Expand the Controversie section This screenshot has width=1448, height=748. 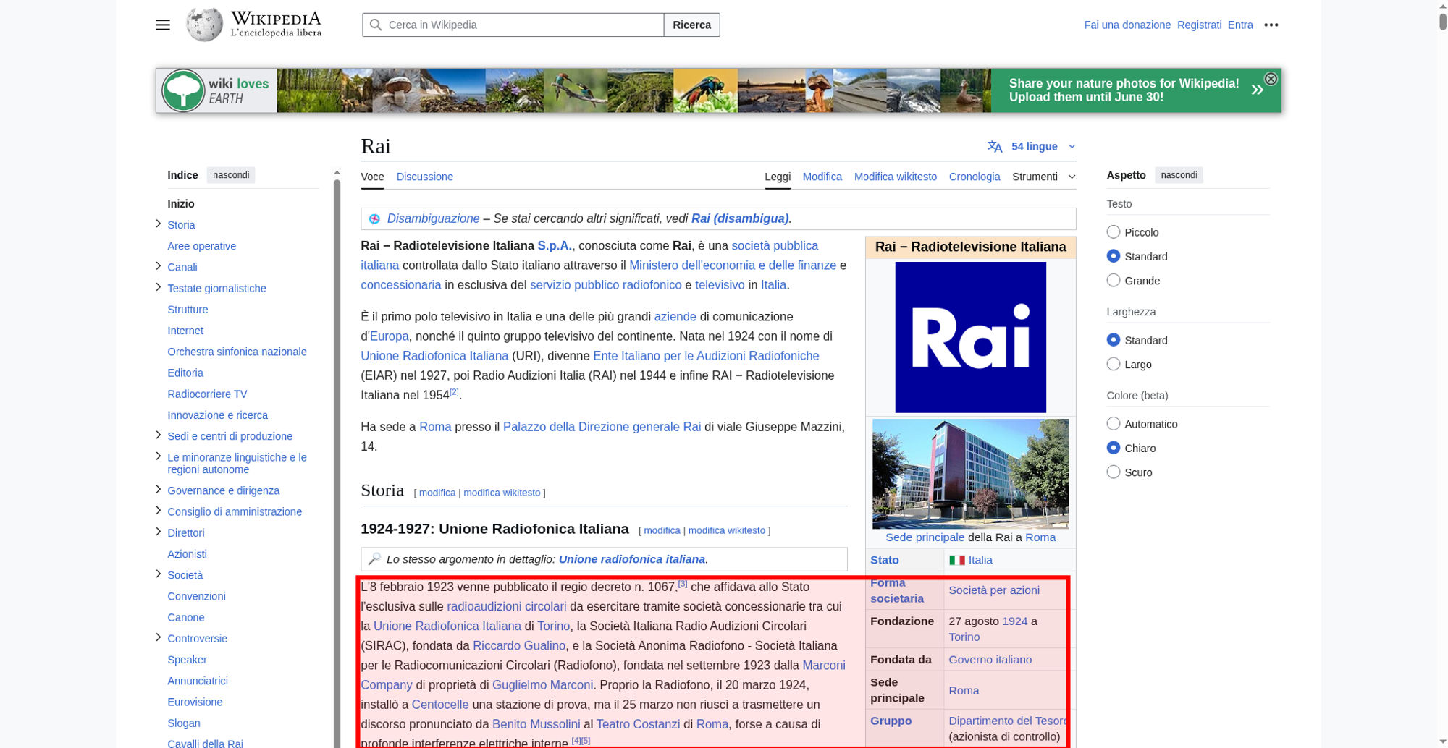coord(159,637)
